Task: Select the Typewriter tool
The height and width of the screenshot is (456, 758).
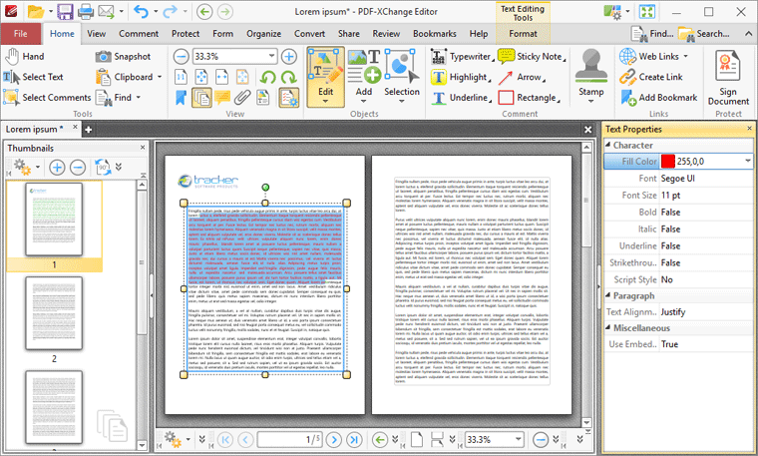Action: (462, 57)
